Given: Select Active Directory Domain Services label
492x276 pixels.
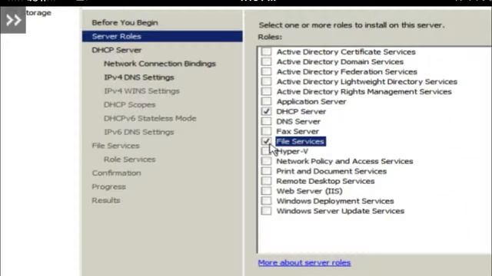Looking at the screenshot, I should 340,61.
